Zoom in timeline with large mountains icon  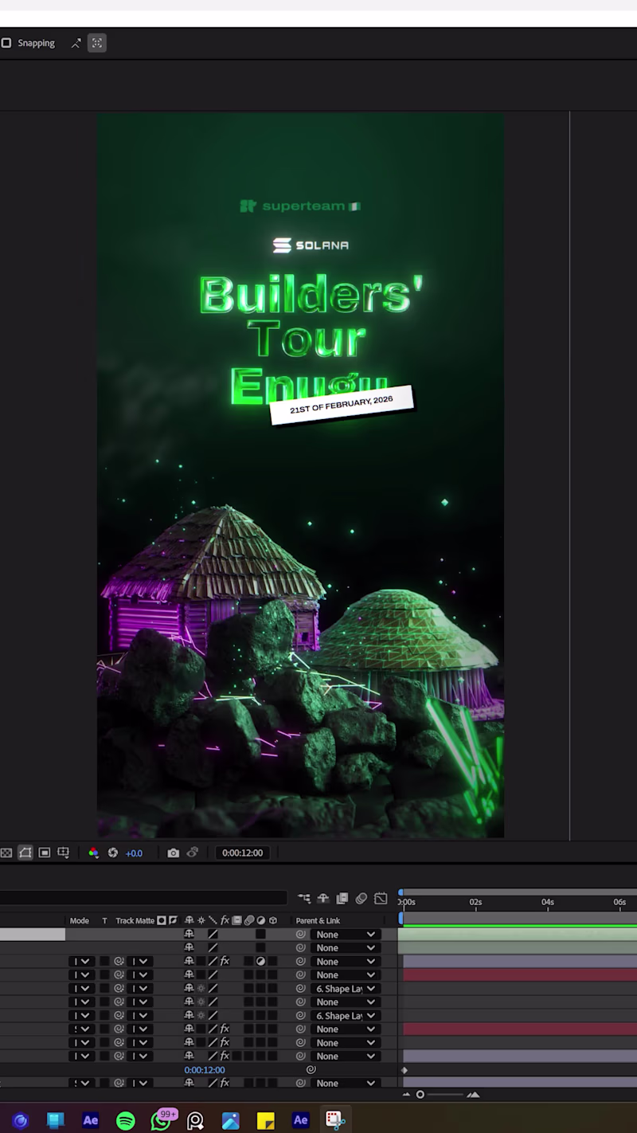[x=473, y=1095]
